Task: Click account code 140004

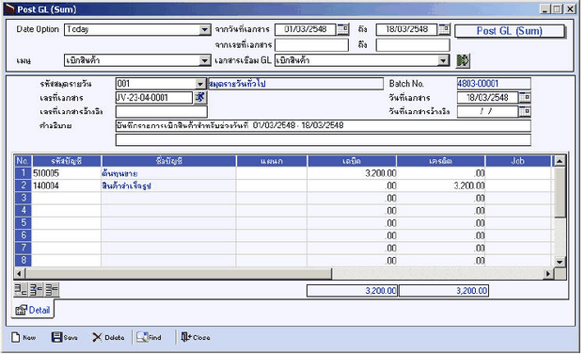Action: point(67,185)
